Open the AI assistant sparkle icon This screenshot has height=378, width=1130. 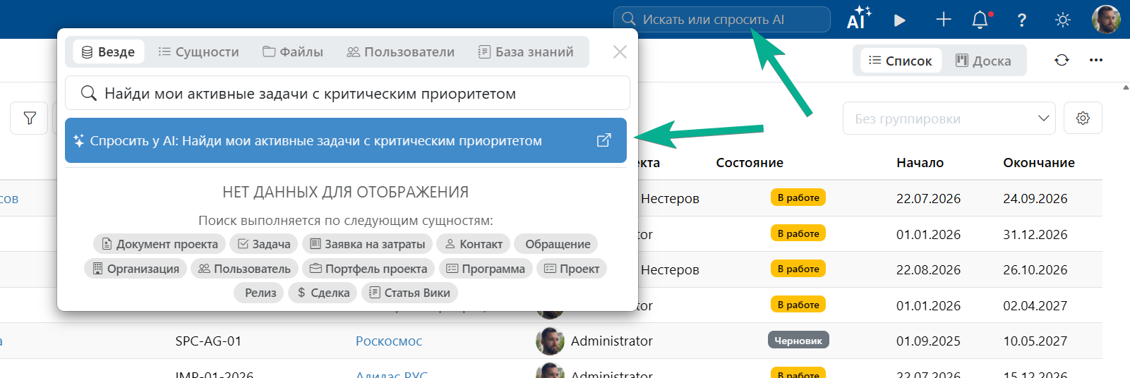pyautogui.click(x=859, y=19)
